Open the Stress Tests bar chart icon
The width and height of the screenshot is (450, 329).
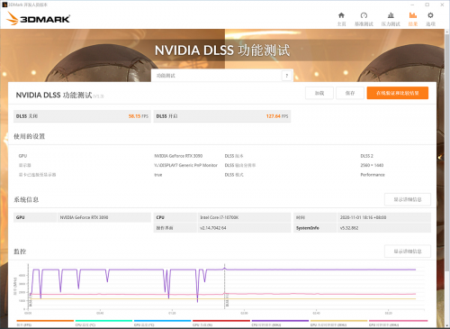pos(391,15)
